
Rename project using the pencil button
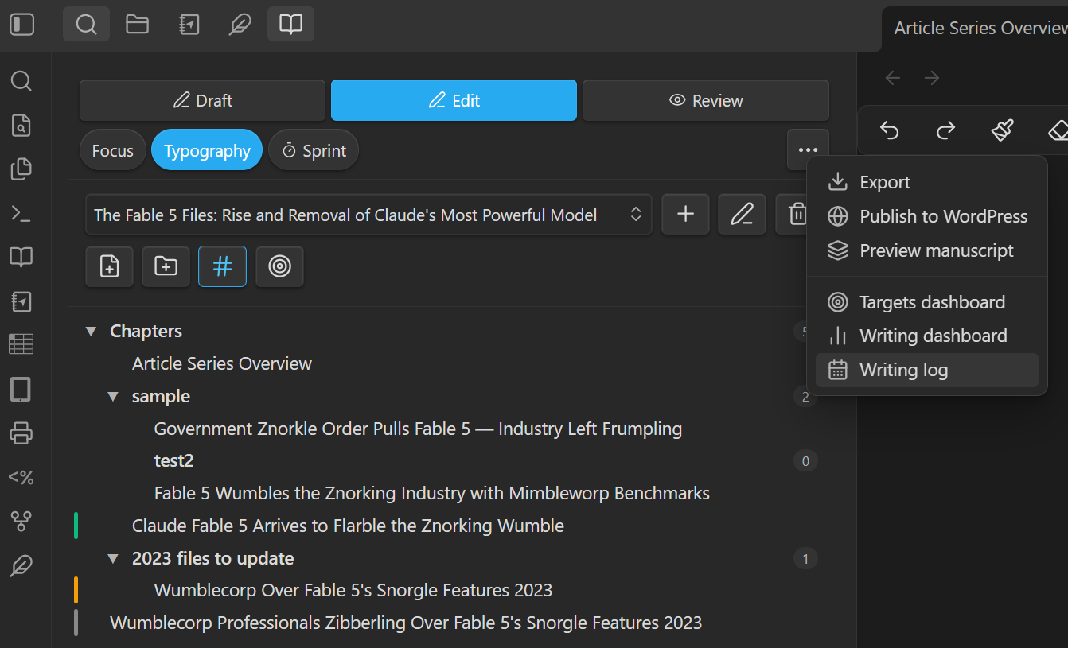(742, 214)
